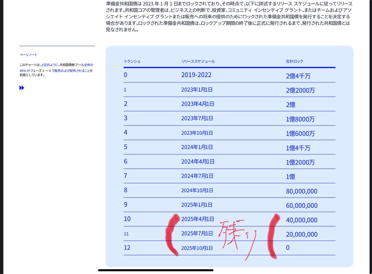Click the 合計ロック column header

tap(294, 62)
